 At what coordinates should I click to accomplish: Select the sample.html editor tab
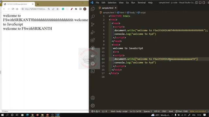pos(107,8)
